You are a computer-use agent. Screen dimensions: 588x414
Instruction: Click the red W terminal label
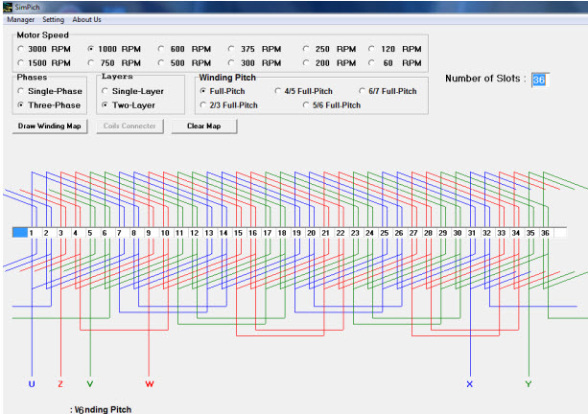pos(150,384)
